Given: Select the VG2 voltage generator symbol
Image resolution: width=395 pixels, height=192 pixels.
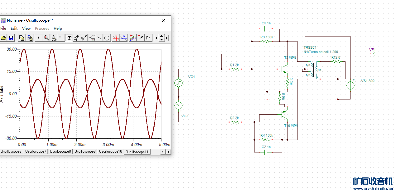Looking at the screenshot, I should tap(179, 105).
